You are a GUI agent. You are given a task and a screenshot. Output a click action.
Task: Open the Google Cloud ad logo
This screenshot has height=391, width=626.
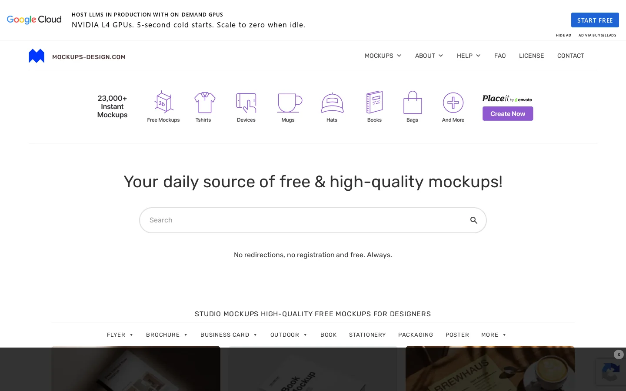[x=34, y=20]
